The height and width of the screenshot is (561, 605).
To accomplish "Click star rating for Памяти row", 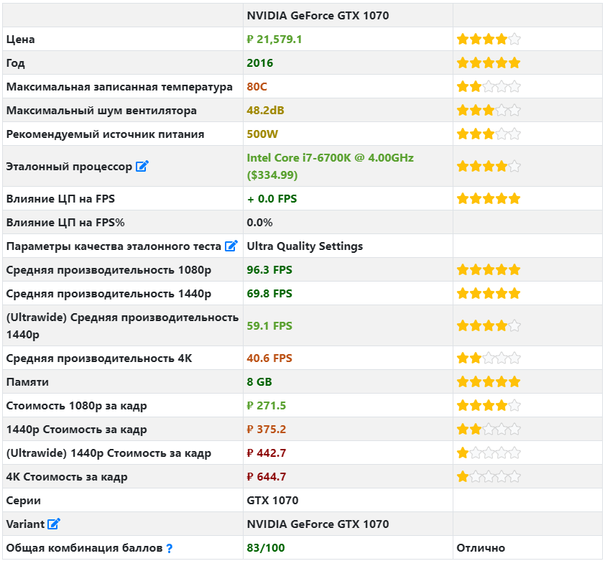I will point(489,382).
